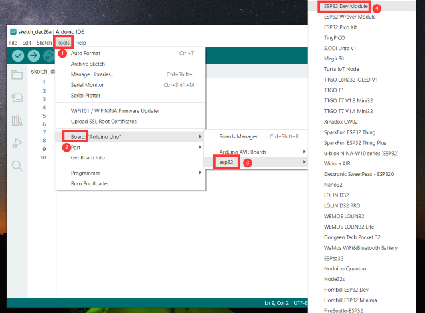Open the Tools menu
Screen dimensions: 425x313
pos(64,43)
